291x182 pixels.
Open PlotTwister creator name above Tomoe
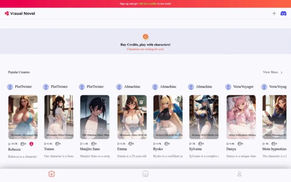(x=59, y=86)
